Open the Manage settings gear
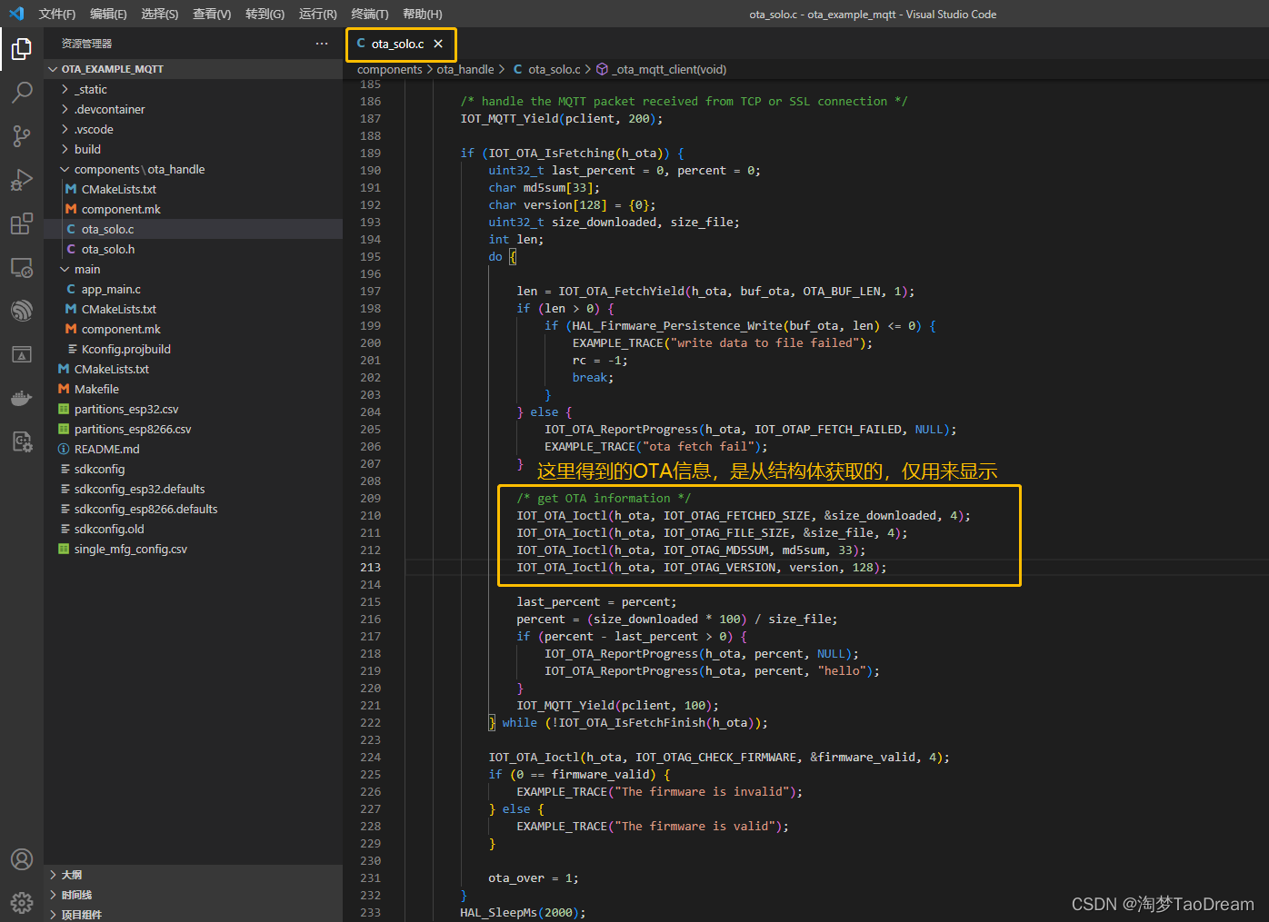Image resolution: width=1269 pixels, height=922 pixels. click(x=22, y=902)
